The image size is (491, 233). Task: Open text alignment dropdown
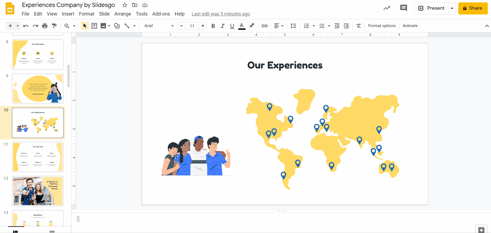point(279,26)
